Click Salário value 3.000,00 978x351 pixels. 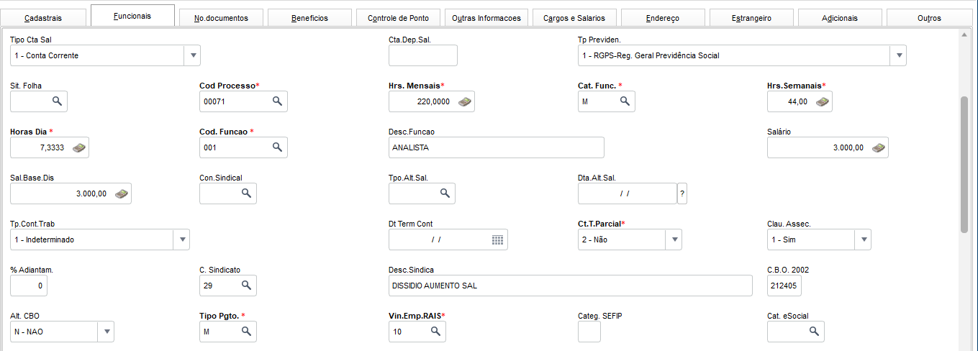[x=848, y=148]
